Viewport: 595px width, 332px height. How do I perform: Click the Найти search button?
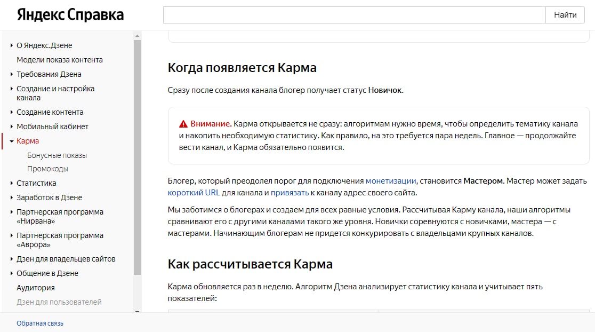click(565, 15)
